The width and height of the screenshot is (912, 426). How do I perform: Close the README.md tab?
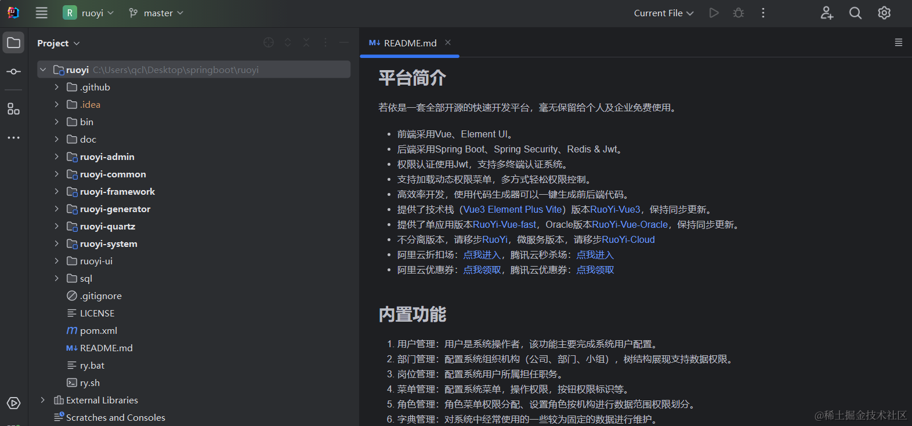tap(448, 42)
